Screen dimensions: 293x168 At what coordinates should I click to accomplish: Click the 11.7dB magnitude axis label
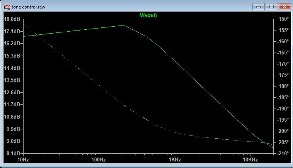(x=12, y=104)
